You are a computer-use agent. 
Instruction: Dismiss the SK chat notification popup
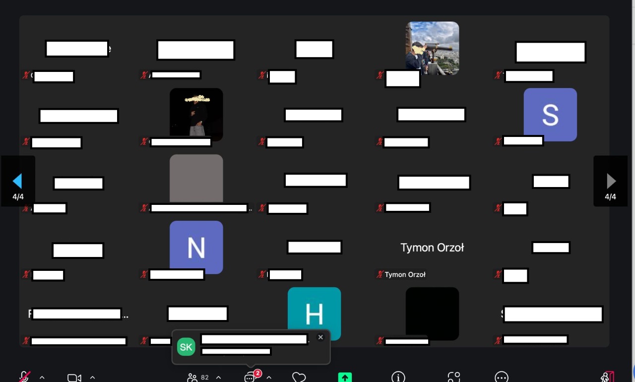tap(320, 337)
